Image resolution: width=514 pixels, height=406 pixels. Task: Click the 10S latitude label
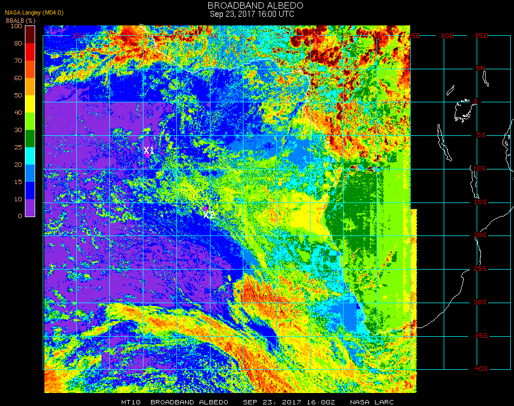[x=479, y=168]
